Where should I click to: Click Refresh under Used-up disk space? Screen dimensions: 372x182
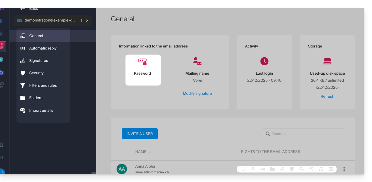(327, 97)
